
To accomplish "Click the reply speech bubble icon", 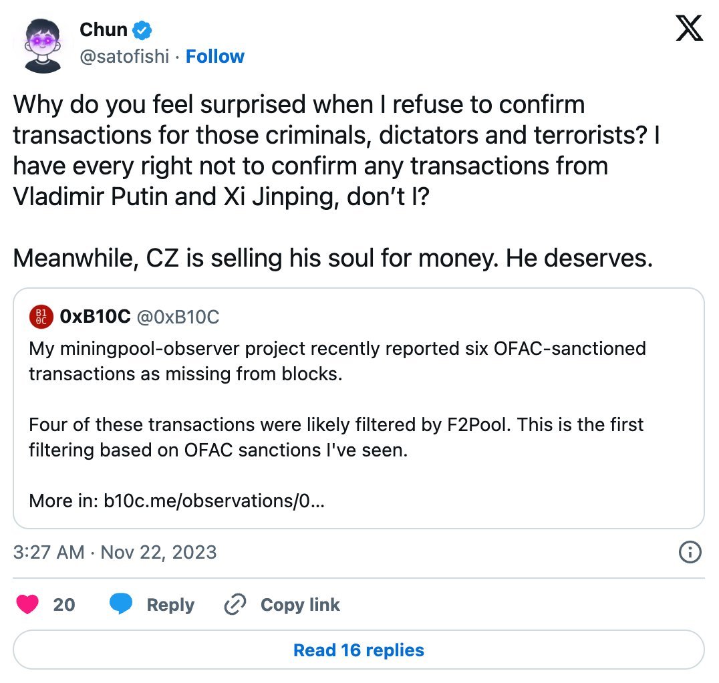I will [121, 605].
